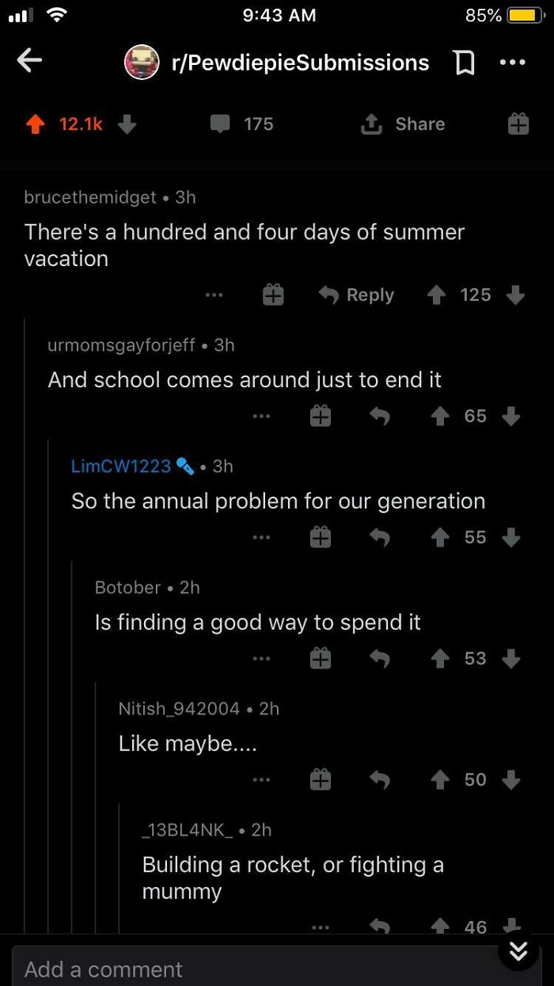This screenshot has width=554, height=986.
Task: Upvote brucethemidget's comment with 125 points
Action: pyautogui.click(x=436, y=295)
